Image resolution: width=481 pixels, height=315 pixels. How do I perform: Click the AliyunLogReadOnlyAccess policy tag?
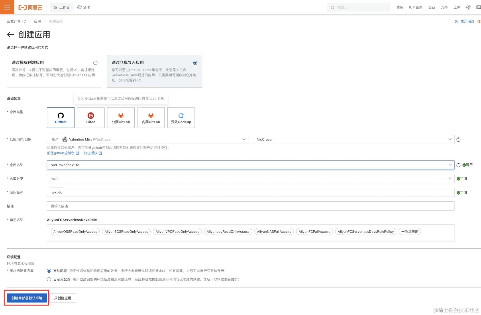click(x=228, y=231)
